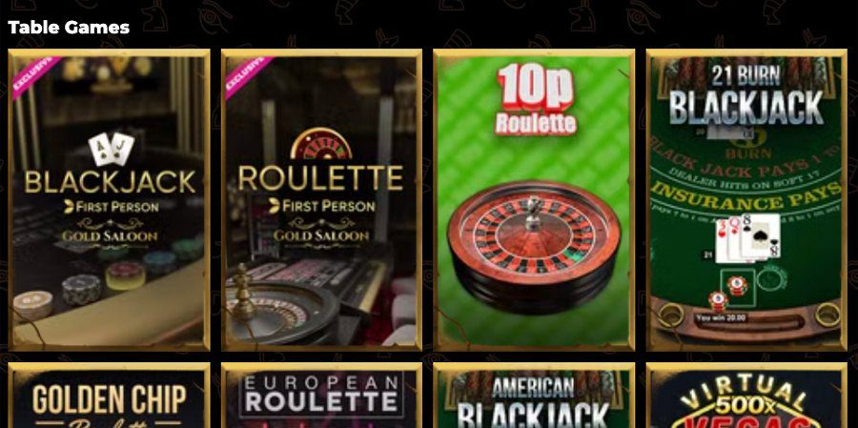Open the 21 Burn Blackjack game
The image size is (858, 428).
click(x=746, y=200)
